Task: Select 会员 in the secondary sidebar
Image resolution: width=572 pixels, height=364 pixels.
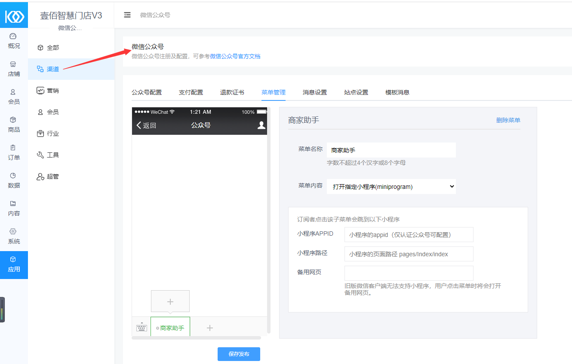Action: tap(71, 112)
